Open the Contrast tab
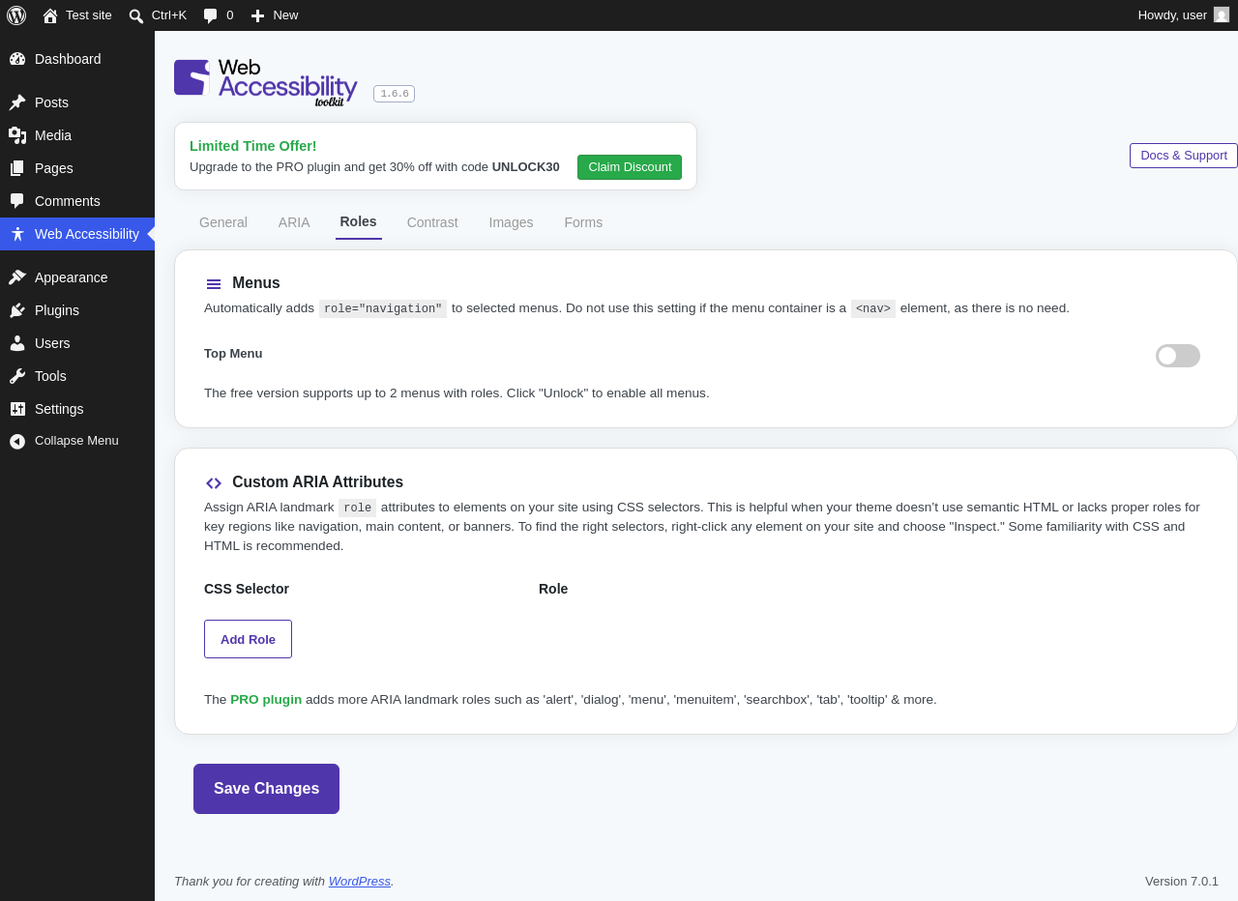Screen dimensions: 1238x901 (432, 222)
